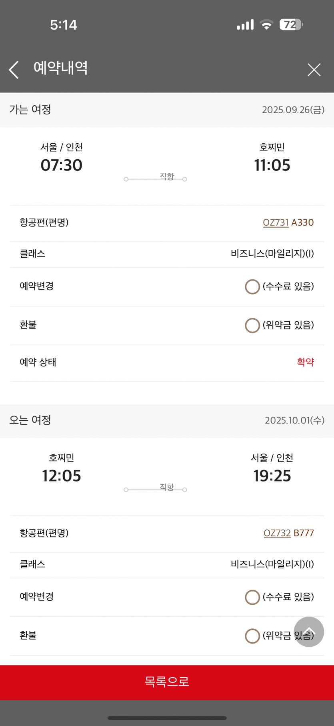Open flight OZ732 details link
Image resolution: width=334 pixels, height=726 pixels.
coord(277,533)
